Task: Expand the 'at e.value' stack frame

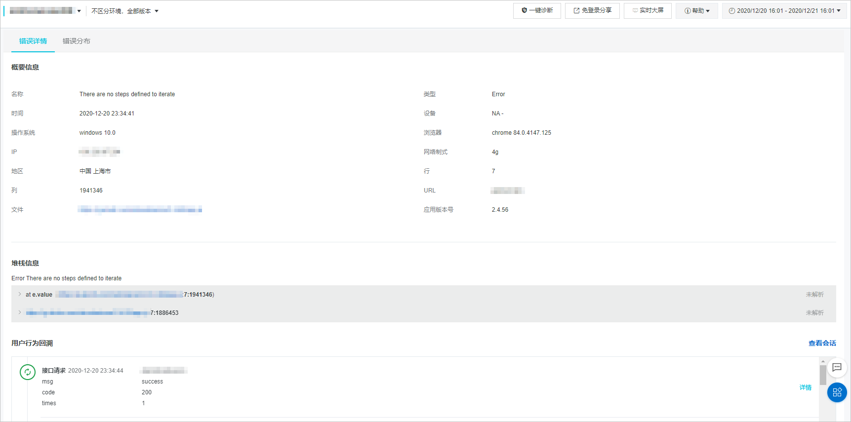Action: (x=20, y=294)
